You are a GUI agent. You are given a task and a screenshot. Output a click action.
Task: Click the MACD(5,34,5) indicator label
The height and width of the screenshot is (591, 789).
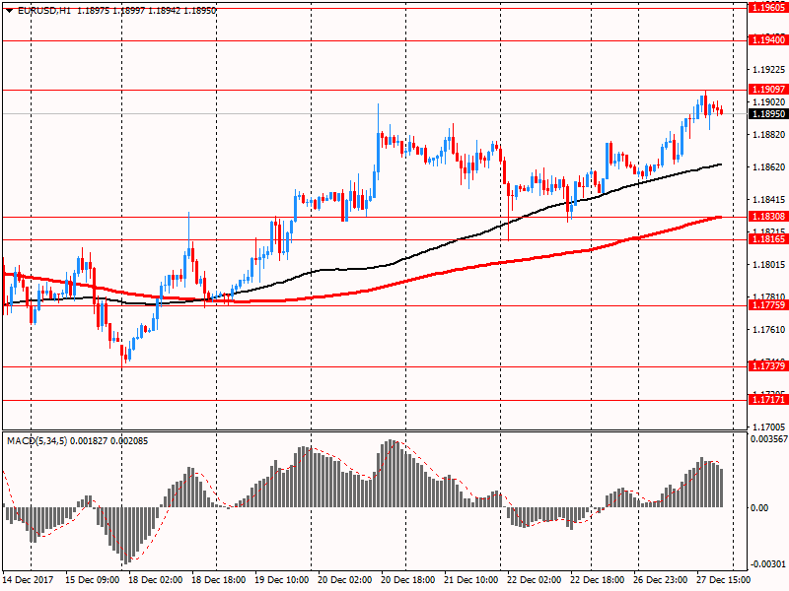point(36,440)
